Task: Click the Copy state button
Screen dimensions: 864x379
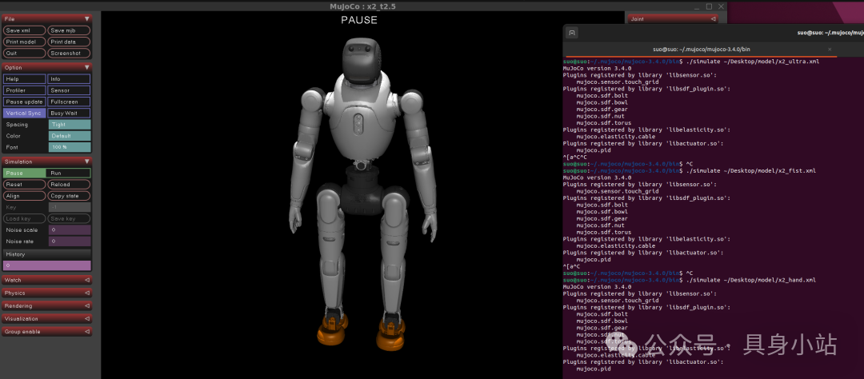Action: pyautogui.click(x=69, y=196)
